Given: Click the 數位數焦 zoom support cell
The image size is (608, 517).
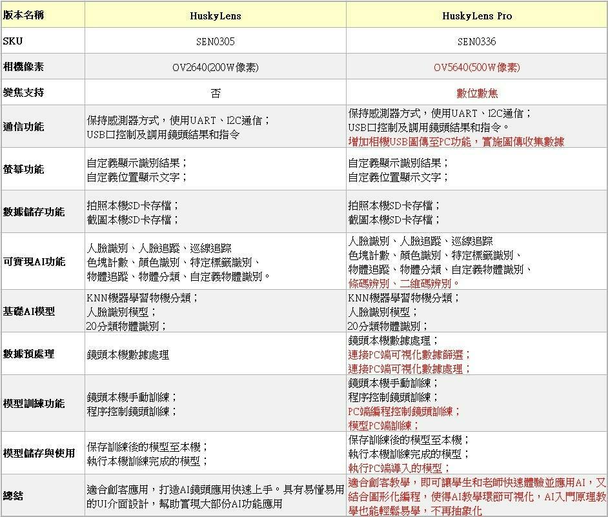Looking at the screenshot, I should (x=477, y=92).
